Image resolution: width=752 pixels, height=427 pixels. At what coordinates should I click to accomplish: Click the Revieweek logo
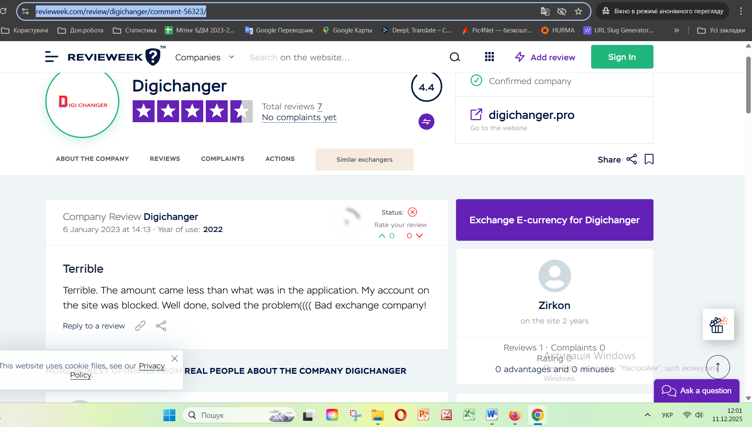(116, 57)
